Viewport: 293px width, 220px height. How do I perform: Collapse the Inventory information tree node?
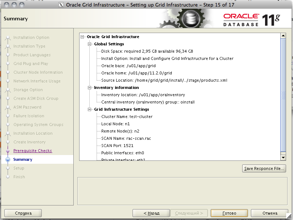point(90,87)
